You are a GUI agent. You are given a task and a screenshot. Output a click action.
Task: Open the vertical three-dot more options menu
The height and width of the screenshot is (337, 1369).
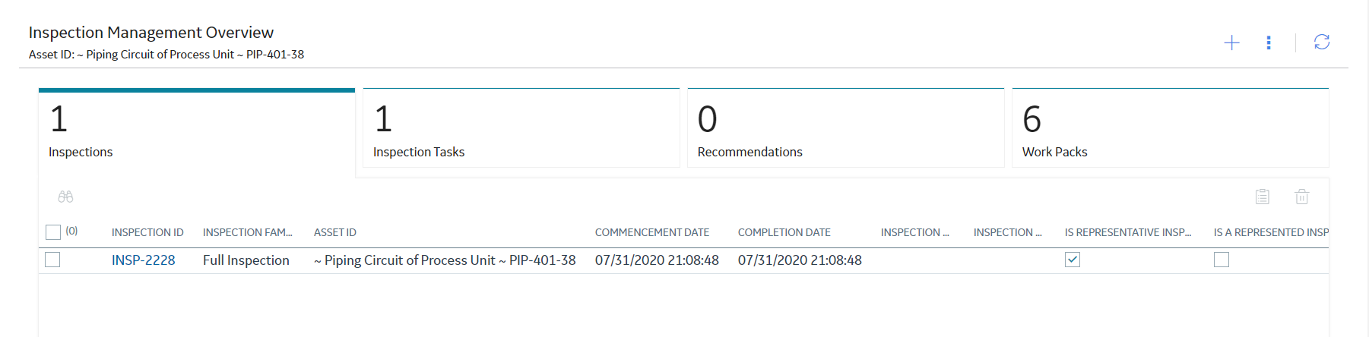coord(1269,43)
